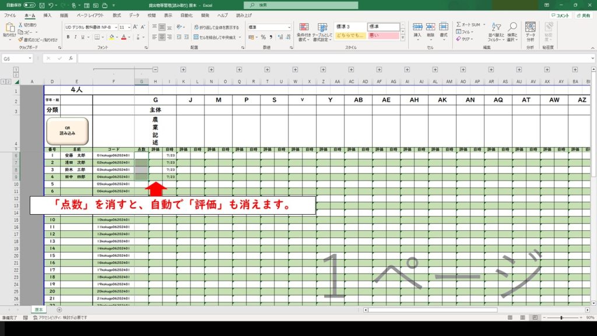Open the Sort & Filter tool

tap(496, 33)
